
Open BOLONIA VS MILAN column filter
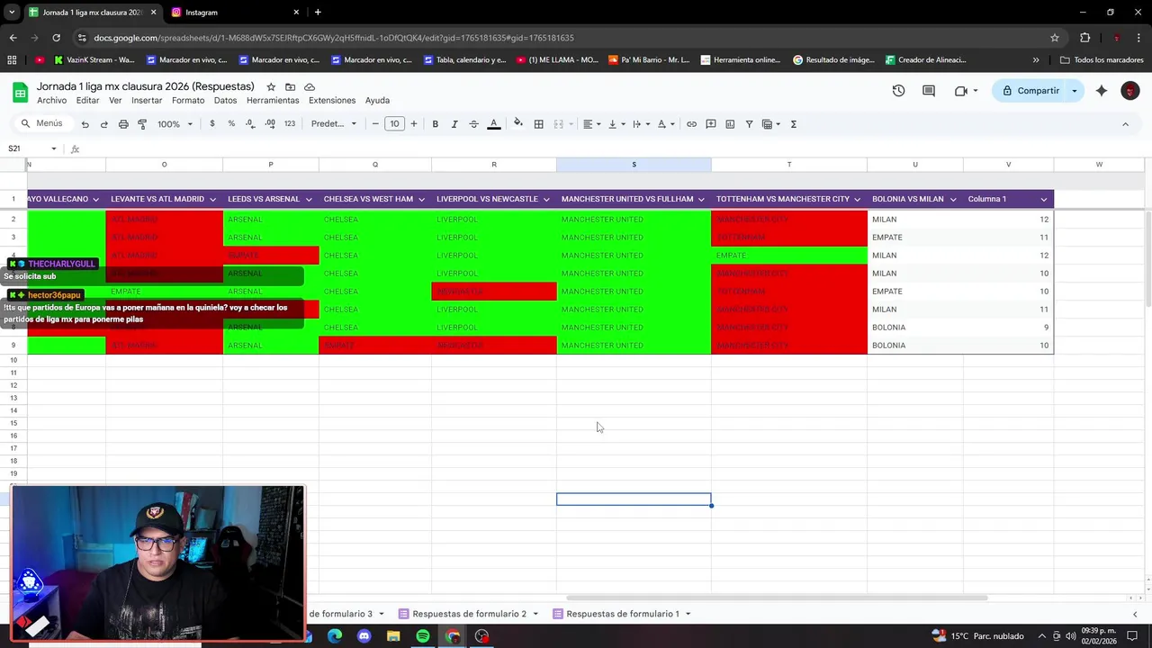pos(952,199)
